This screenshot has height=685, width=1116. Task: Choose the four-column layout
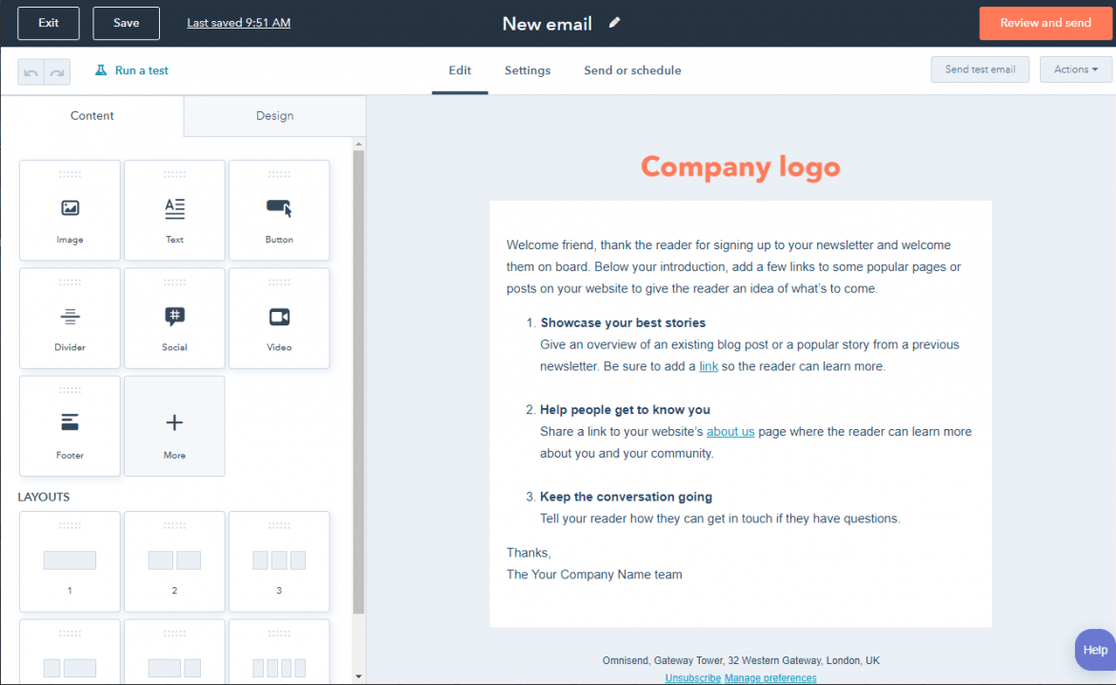coord(279,653)
